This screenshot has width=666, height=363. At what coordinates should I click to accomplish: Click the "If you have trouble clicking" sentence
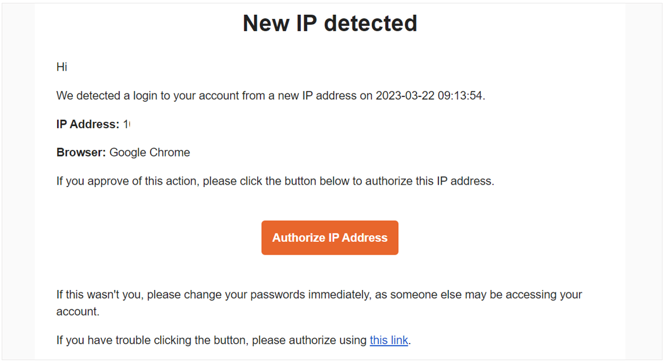pyautogui.click(x=234, y=340)
